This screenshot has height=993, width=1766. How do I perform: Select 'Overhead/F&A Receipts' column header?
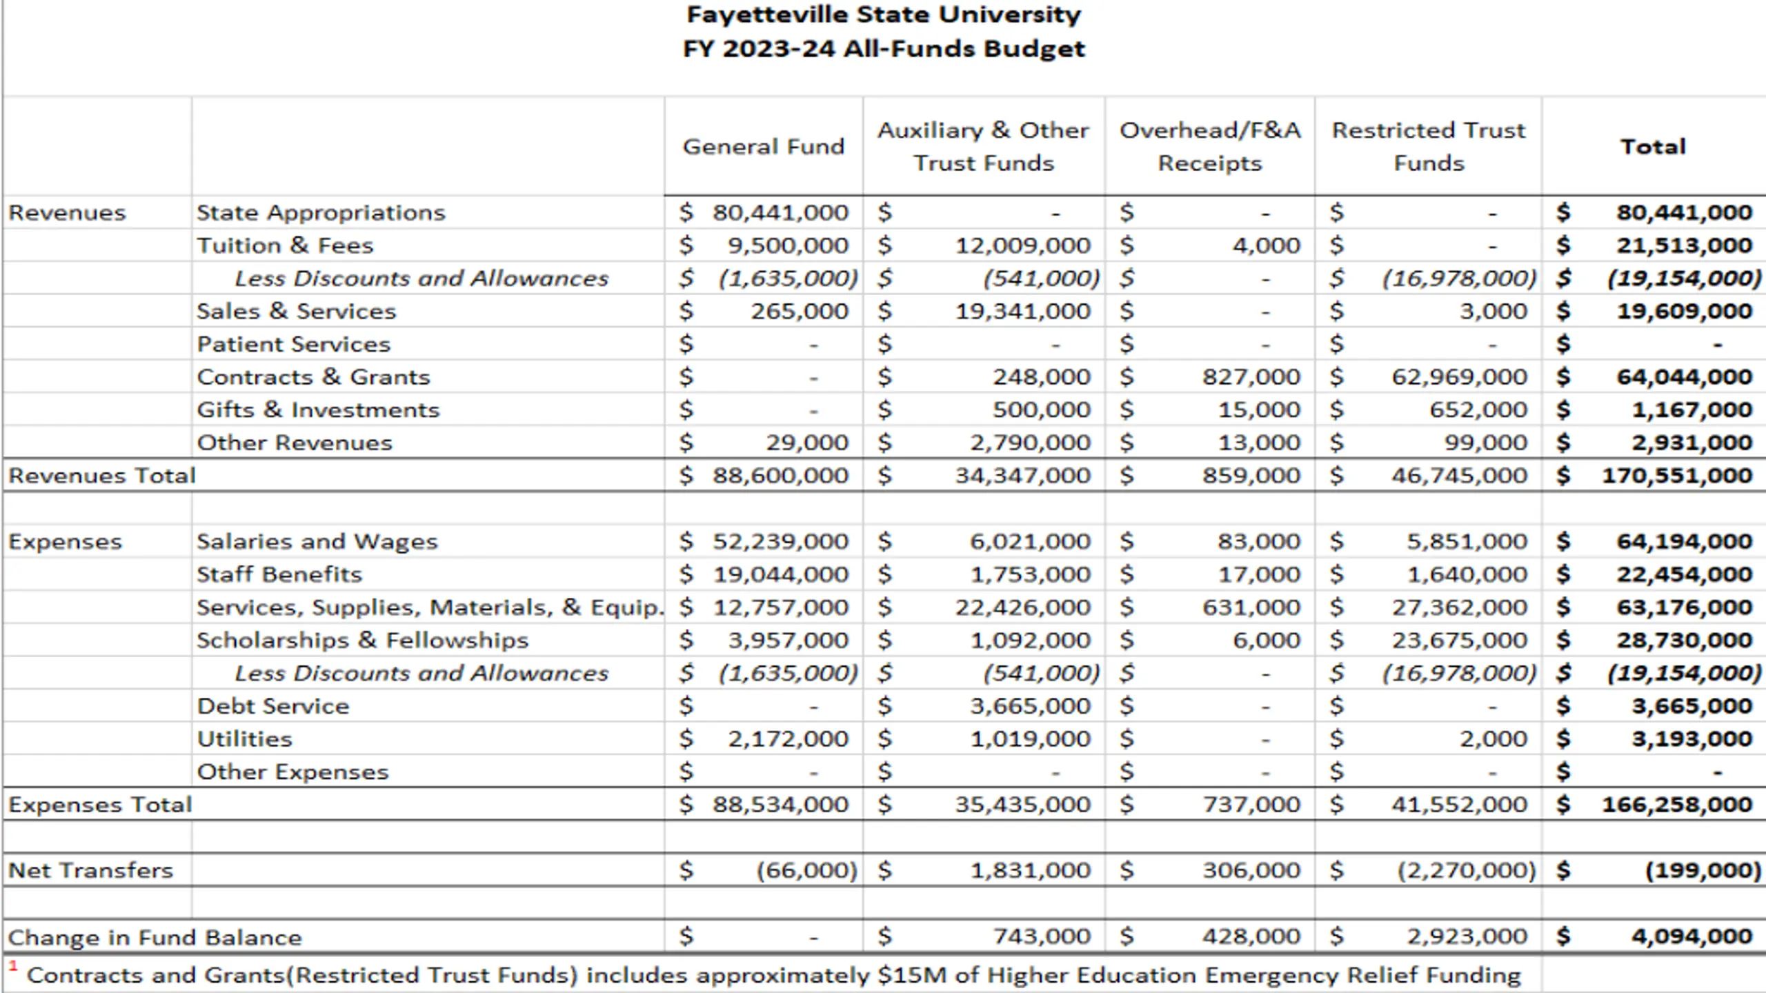pyautogui.click(x=1210, y=146)
